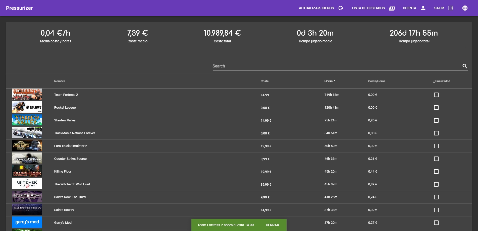
Task: Click cost per hour 0,89 €
Action: point(373,184)
